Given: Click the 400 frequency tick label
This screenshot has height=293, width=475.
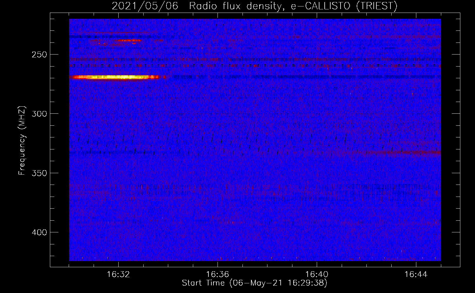Looking at the screenshot, I should click(x=39, y=232).
